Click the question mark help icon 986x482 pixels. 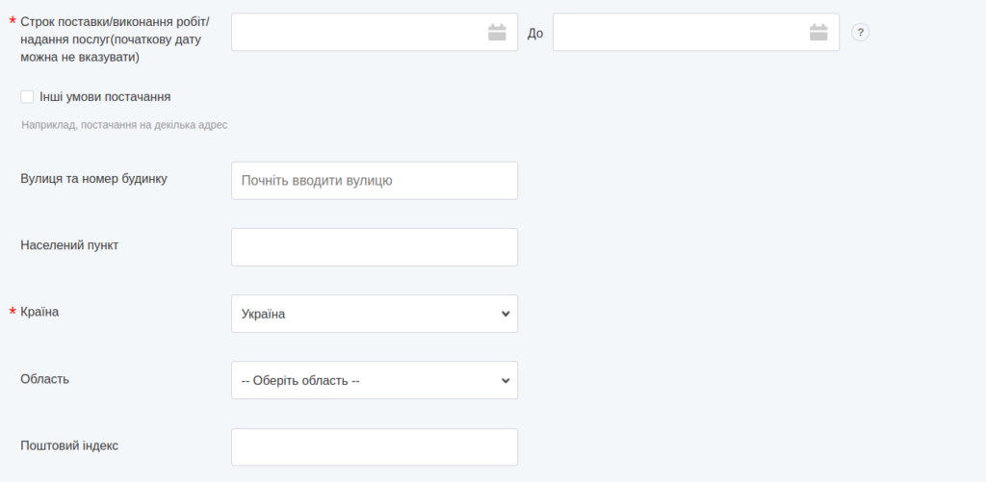point(861,33)
